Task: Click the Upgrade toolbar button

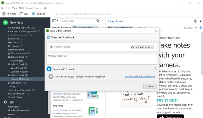Action: 39,14
